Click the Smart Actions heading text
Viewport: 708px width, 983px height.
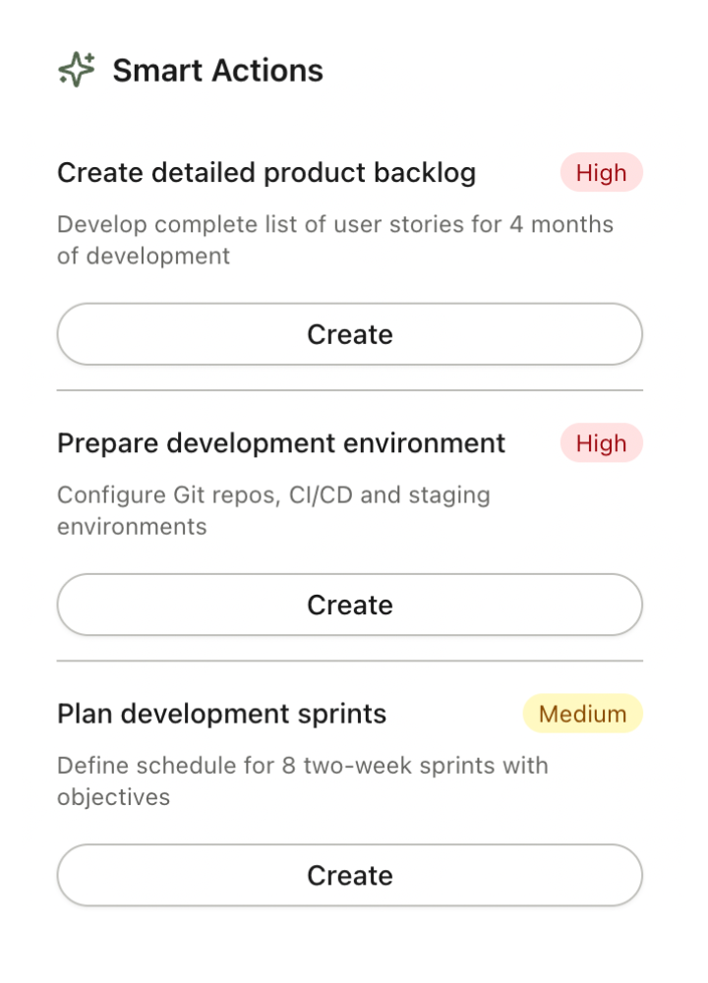click(217, 71)
